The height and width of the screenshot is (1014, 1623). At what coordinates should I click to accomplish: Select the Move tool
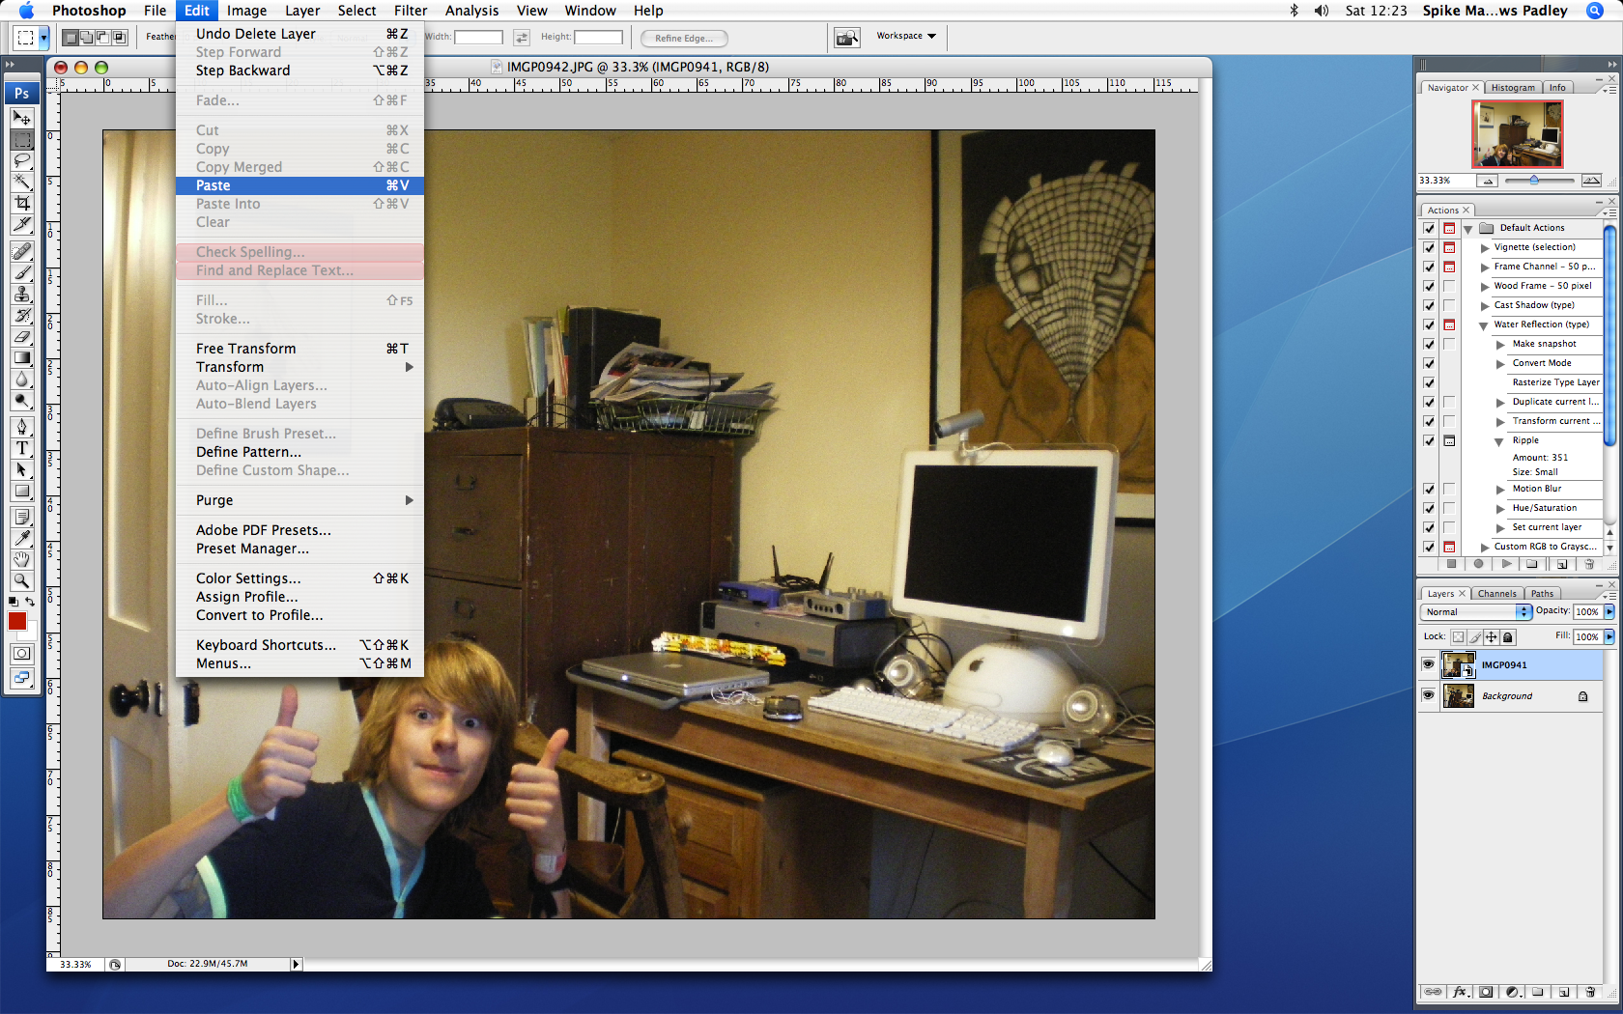(21, 118)
